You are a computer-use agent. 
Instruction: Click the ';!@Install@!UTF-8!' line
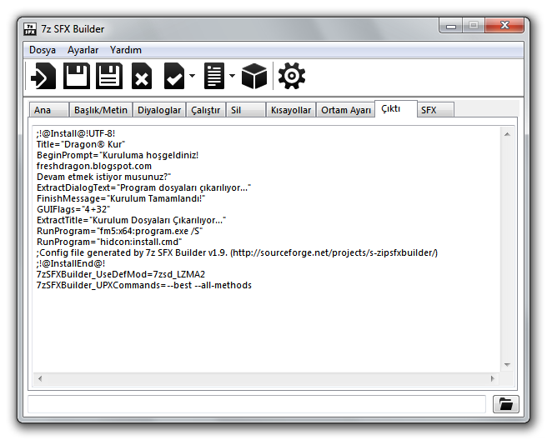(x=76, y=133)
